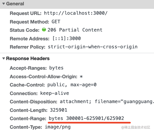The height and width of the screenshot is (133, 154).
Task: Click the Content-Length 325901 value
Action: [59, 110]
